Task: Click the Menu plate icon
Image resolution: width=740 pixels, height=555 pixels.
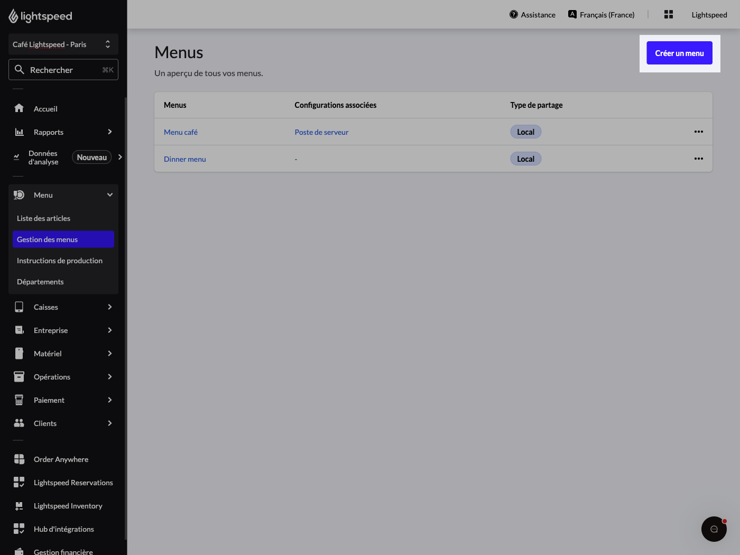Action: [19, 195]
